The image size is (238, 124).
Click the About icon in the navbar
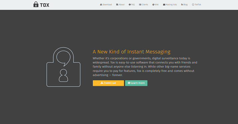point(117,5)
